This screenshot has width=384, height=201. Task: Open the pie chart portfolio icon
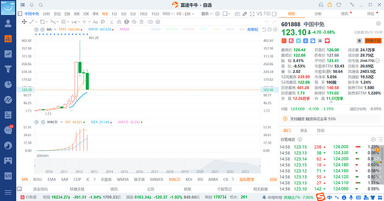8,84
